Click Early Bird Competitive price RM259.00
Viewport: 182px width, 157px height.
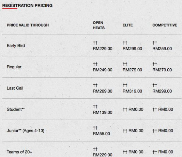click(x=162, y=49)
